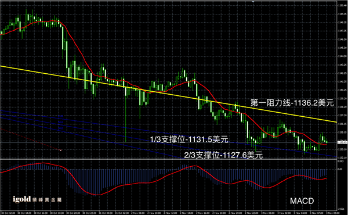Click the 30 Oct 12:00 time axis label
The height and width of the screenshot is (215, 348).
tap(8, 213)
